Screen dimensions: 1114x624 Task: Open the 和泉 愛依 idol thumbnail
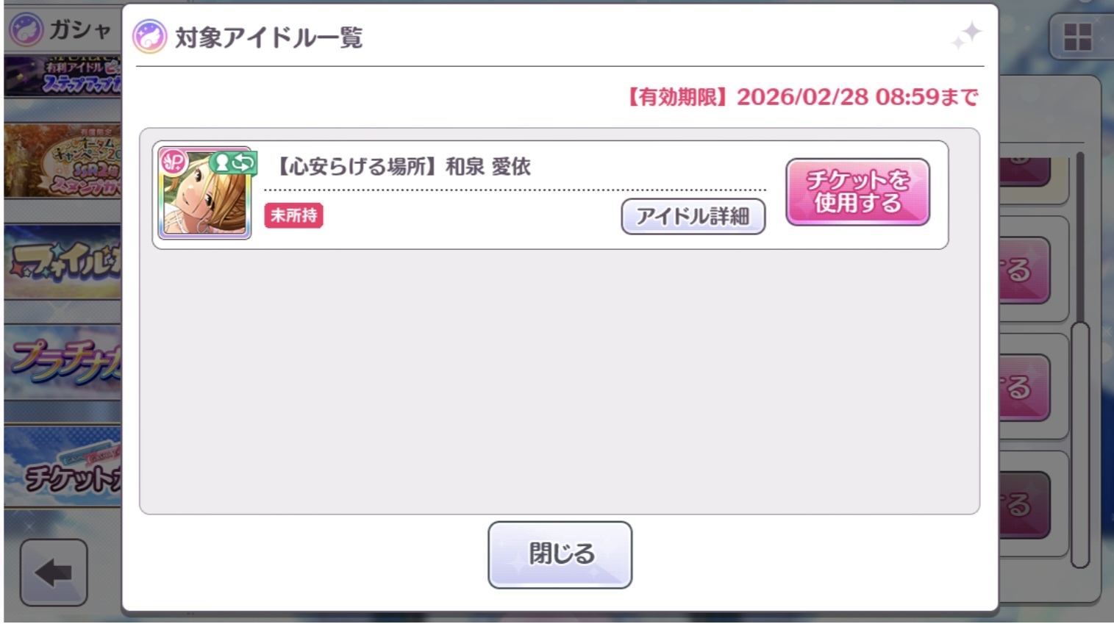pyautogui.click(x=205, y=193)
